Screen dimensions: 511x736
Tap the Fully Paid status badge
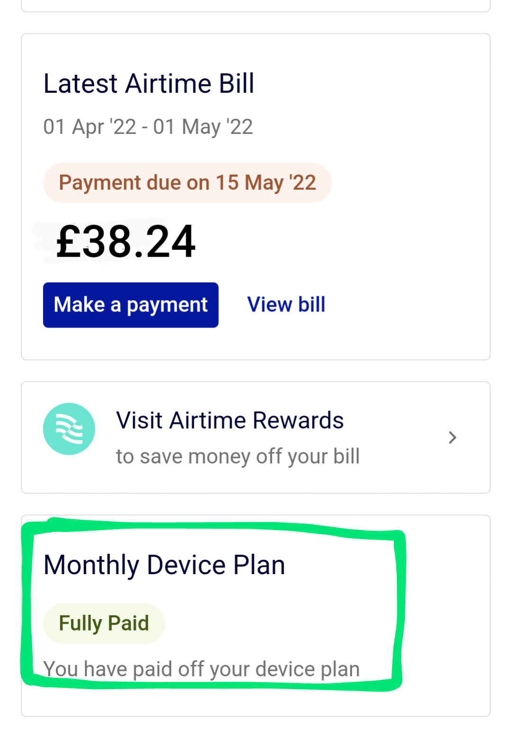pos(104,623)
